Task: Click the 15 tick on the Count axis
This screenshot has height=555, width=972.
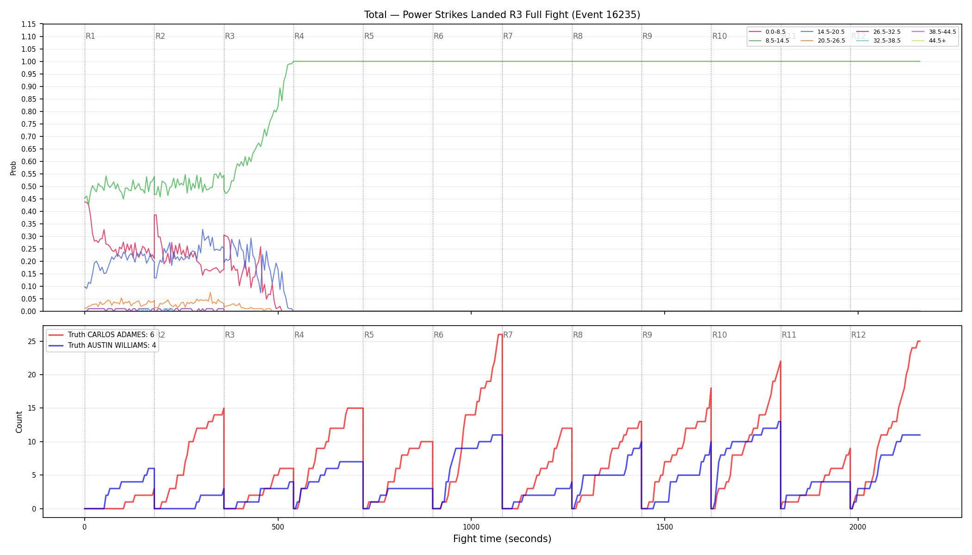Action: tap(32, 408)
